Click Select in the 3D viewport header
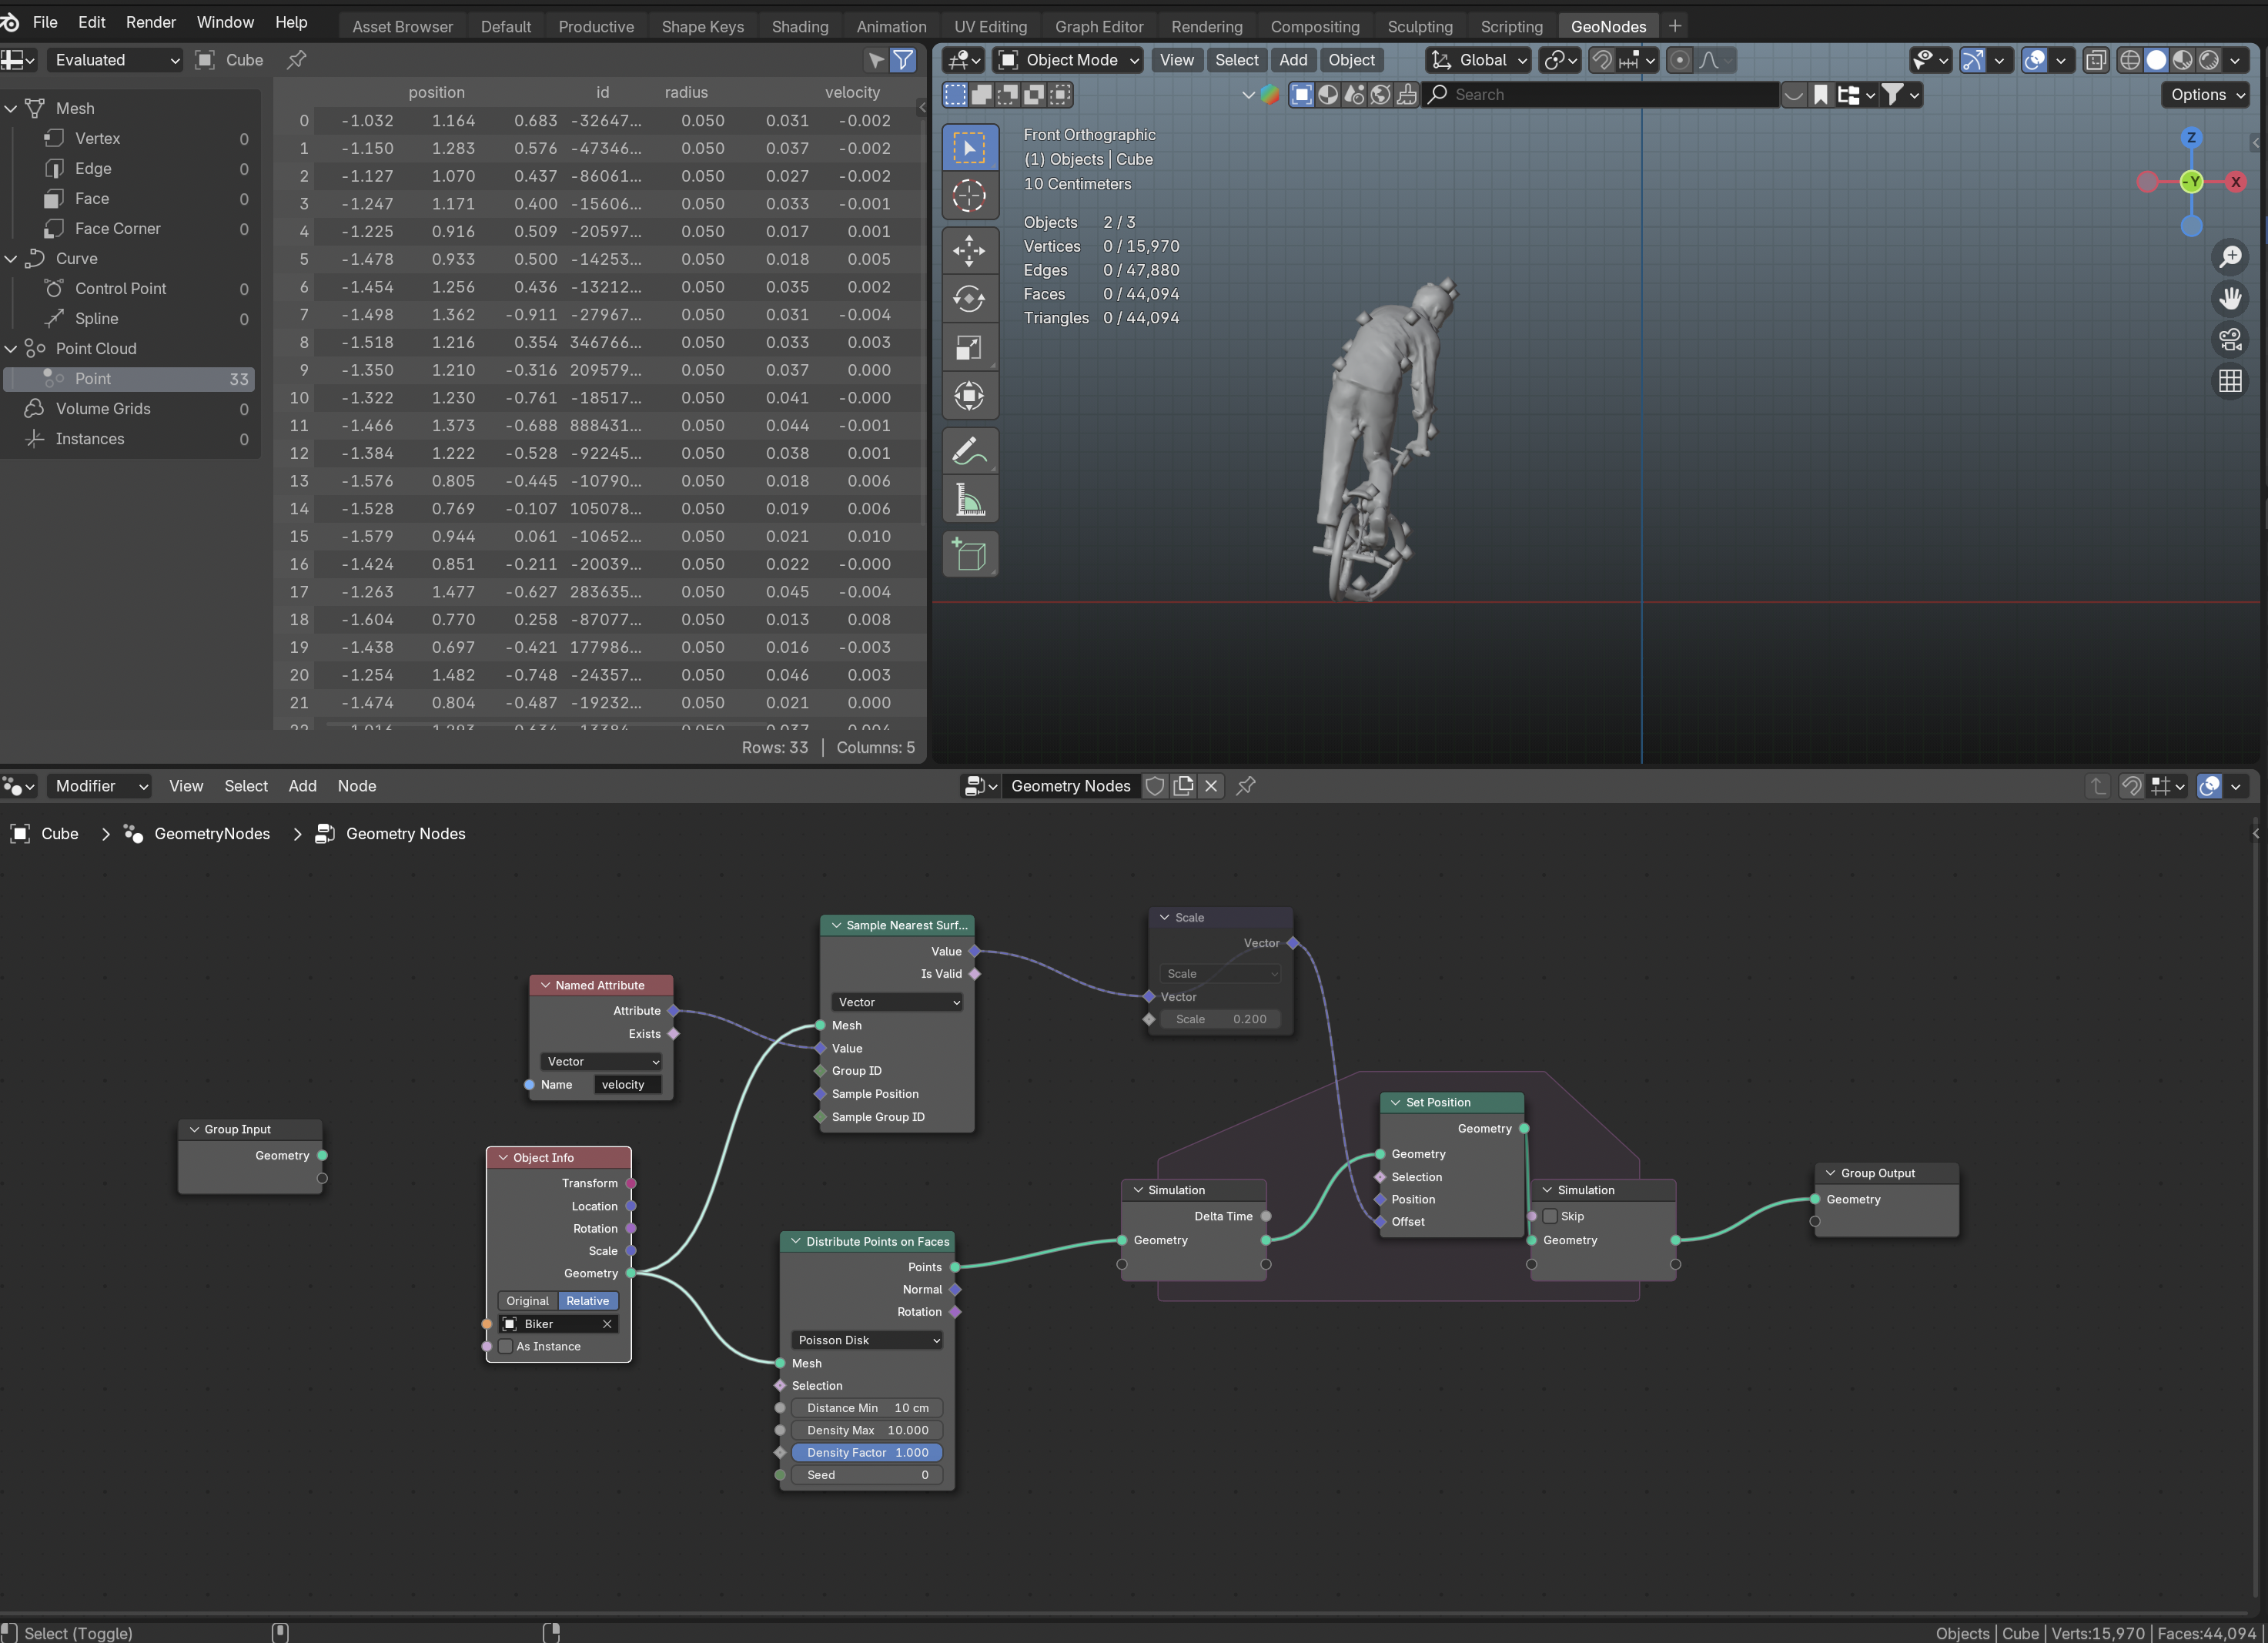The height and width of the screenshot is (1643, 2268). click(x=1236, y=60)
